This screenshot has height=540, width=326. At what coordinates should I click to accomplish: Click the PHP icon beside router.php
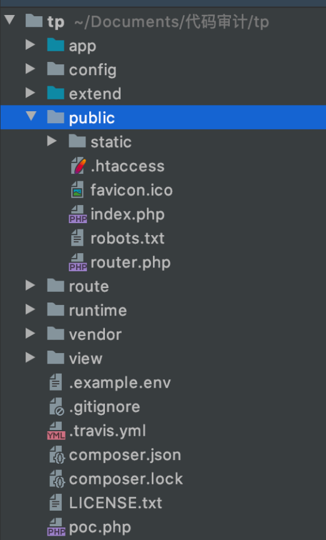pyautogui.click(x=78, y=262)
